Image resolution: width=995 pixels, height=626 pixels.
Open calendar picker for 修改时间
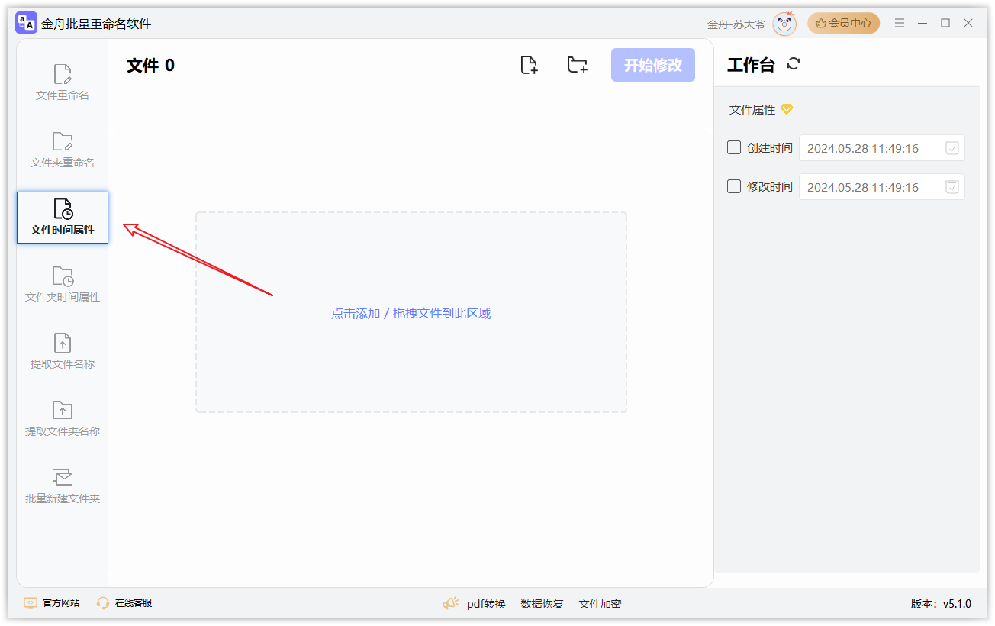click(952, 187)
